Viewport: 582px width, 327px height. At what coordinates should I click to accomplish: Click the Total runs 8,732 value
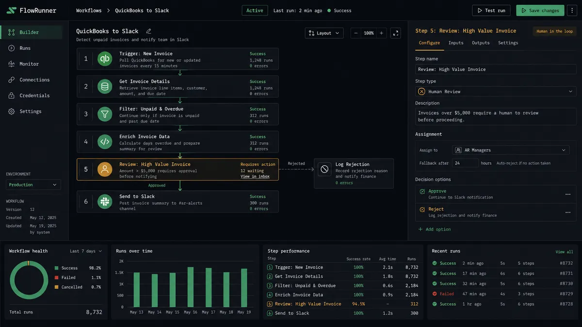[x=94, y=312]
